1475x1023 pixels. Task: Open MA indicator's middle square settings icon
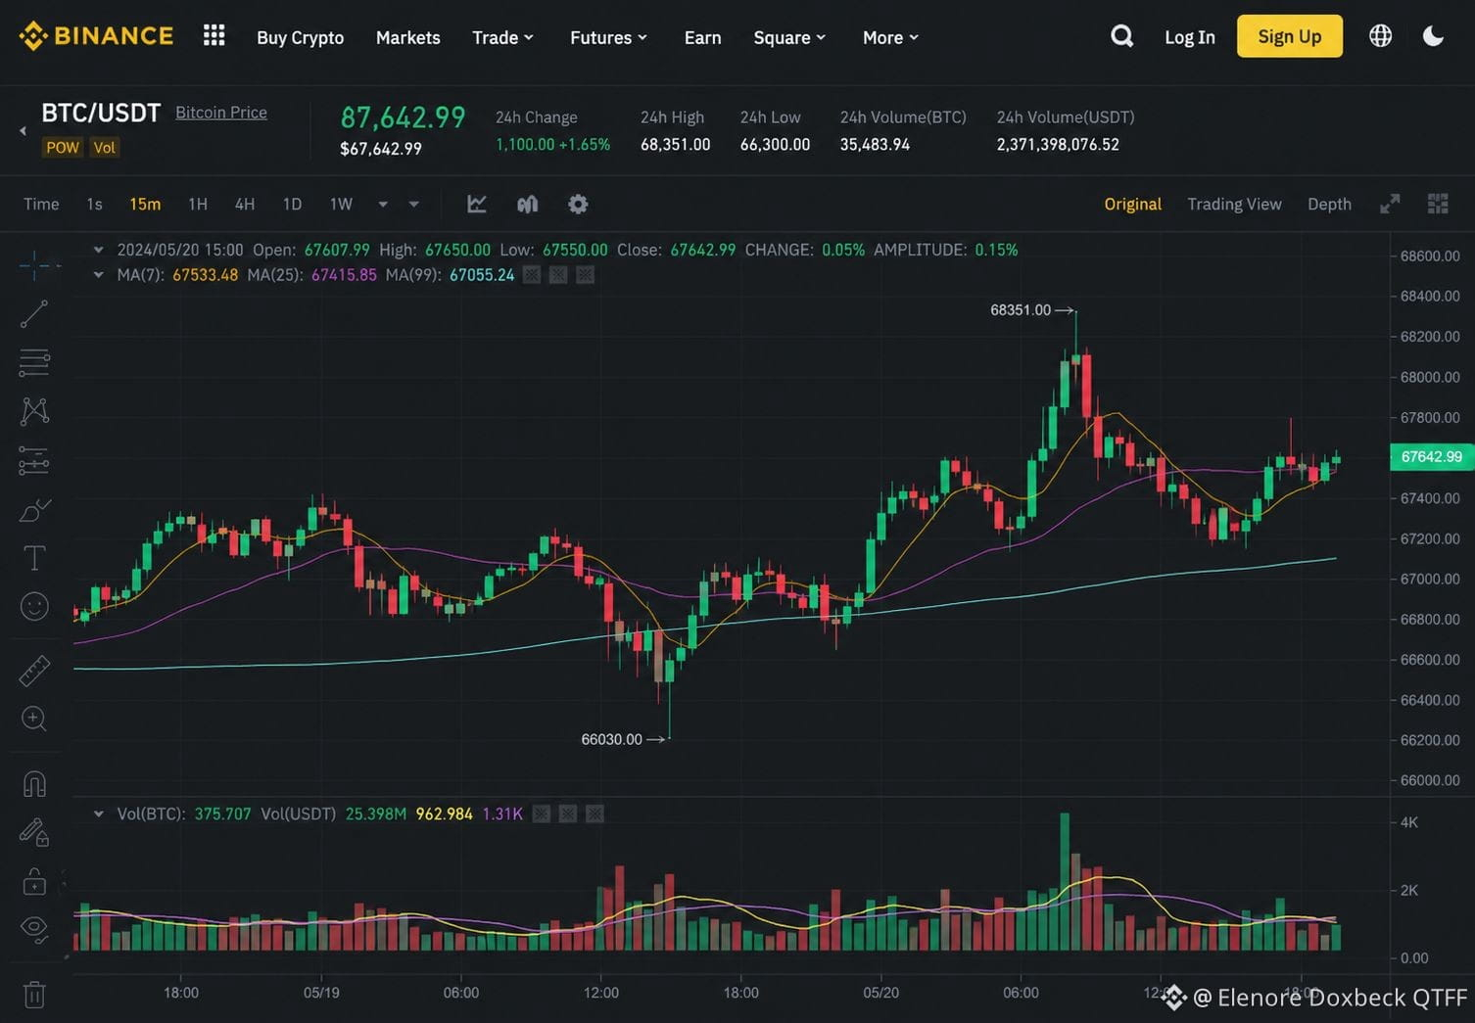(558, 275)
